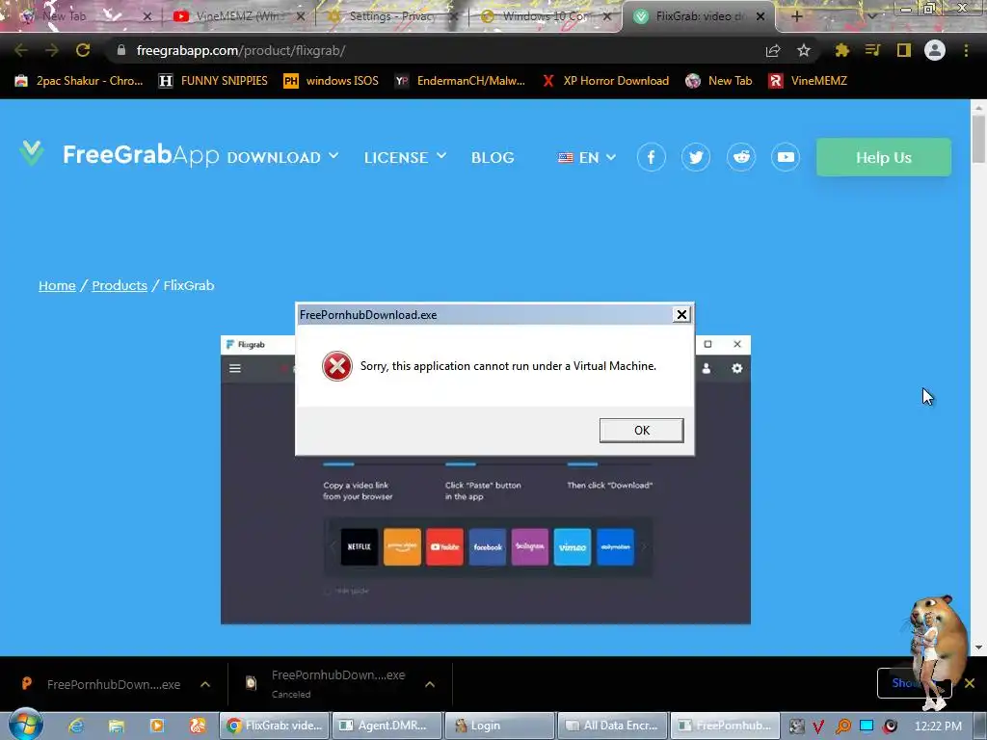Click the 12:22 PM system clock
Viewport: 987px width, 740px height.
click(x=938, y=726)
